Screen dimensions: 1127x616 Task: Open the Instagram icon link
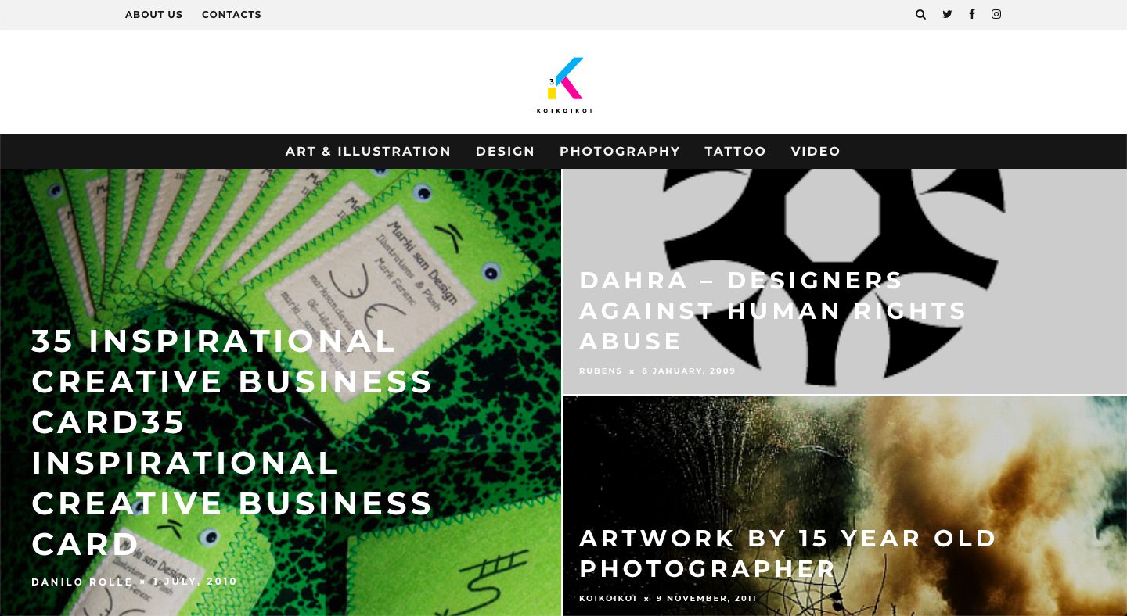tap(996, 14)
